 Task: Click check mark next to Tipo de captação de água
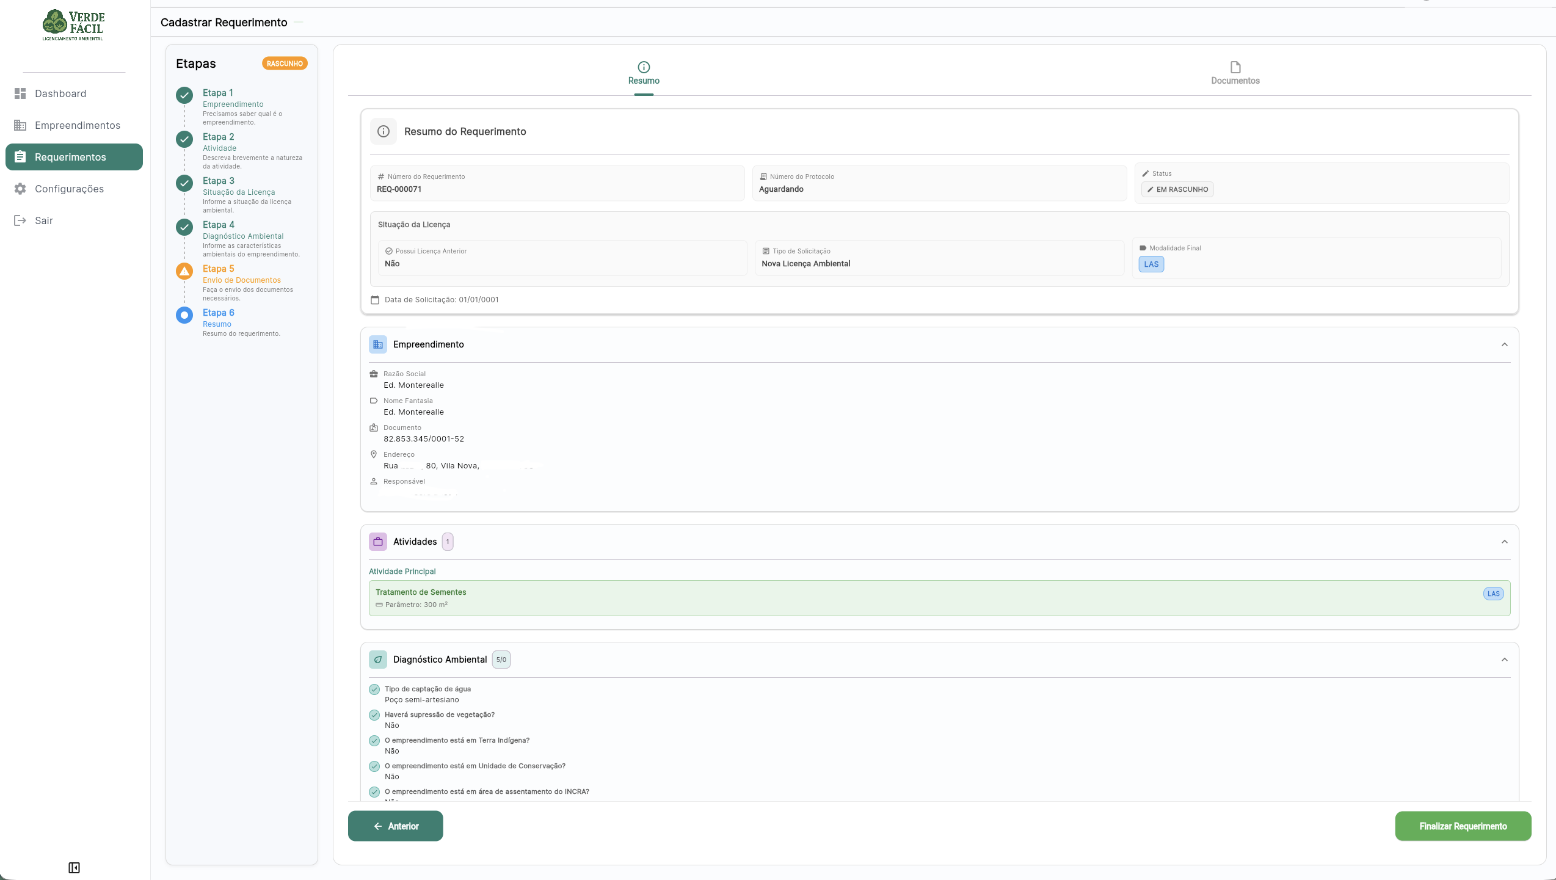point(374,689)
